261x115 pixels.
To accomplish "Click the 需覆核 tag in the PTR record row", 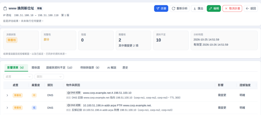I will 18,108.
